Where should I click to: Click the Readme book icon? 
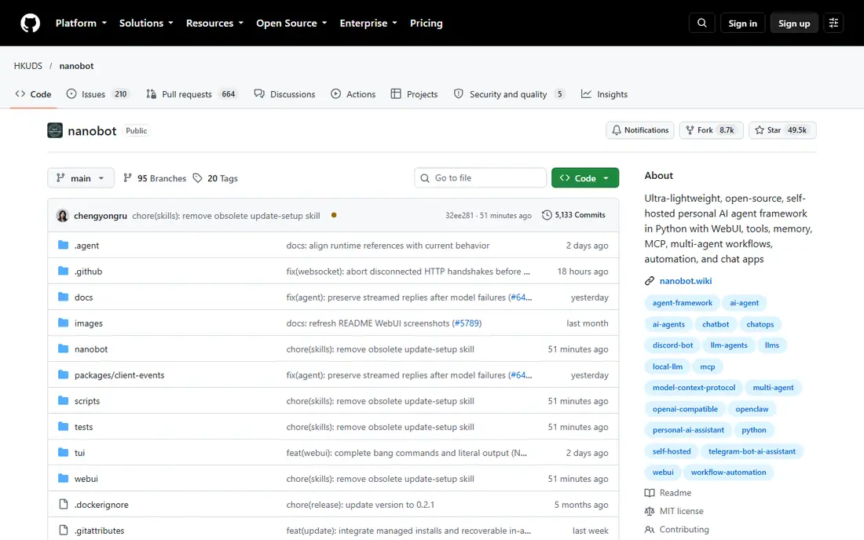(650, 493)
